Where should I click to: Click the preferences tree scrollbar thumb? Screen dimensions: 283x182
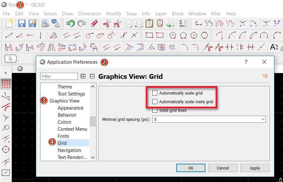pyautogui.click(x=93, y=121)
